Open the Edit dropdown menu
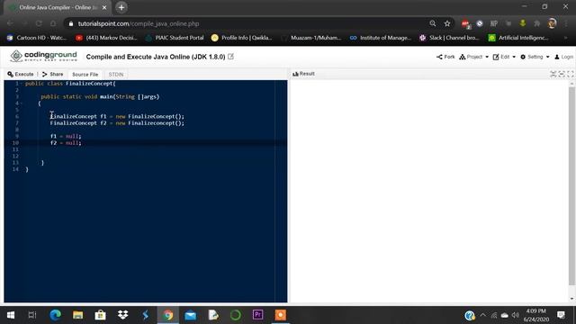576x324 pixels. [x=504, y=57]
